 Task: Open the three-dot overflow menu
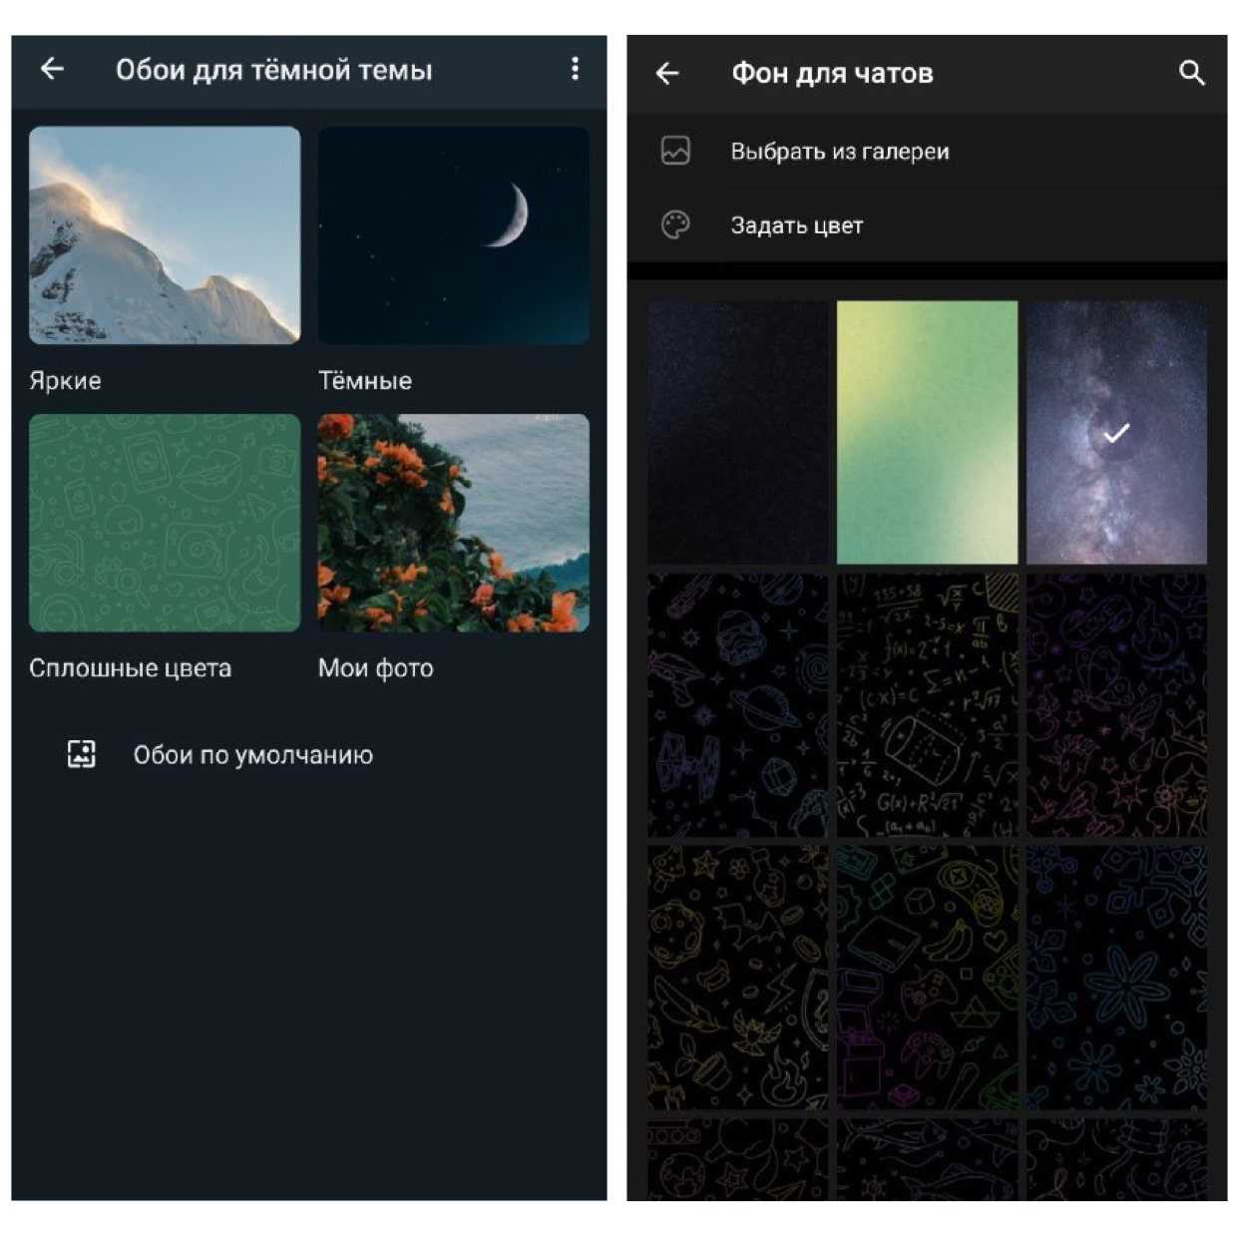point(575,69)
